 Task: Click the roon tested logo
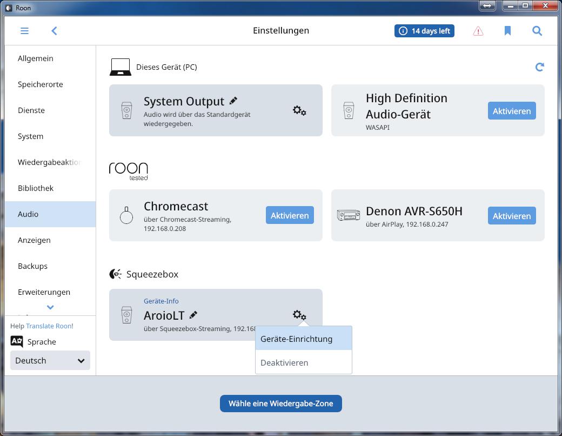(x=128, y=171)
